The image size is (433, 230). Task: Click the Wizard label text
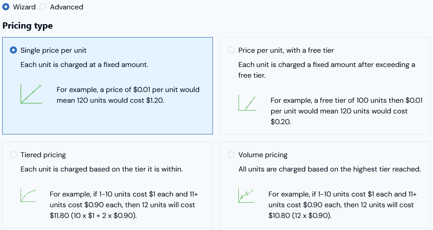click(24, 7)
